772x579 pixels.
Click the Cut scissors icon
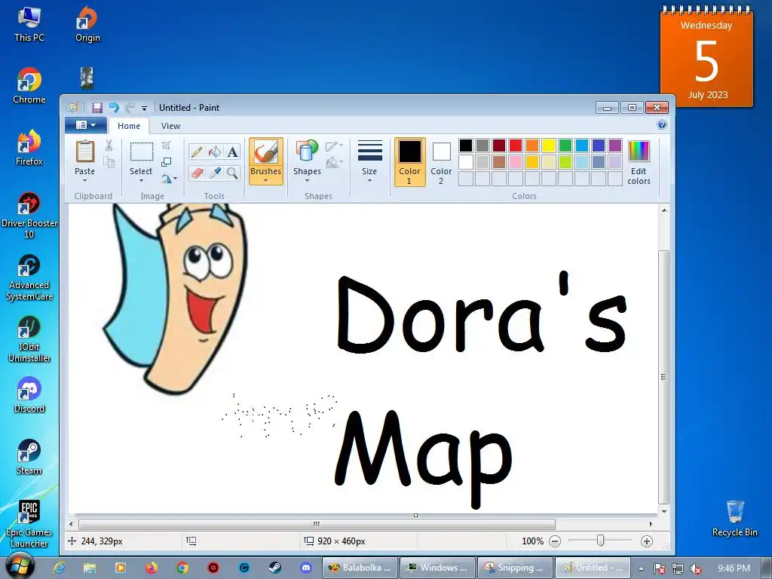[109, 145]
